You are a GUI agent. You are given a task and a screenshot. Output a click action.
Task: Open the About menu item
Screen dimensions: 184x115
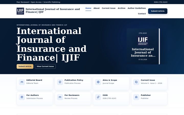click(96, 8)
